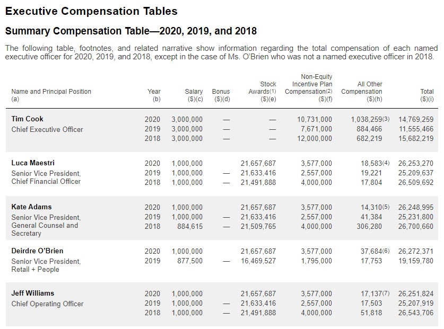Click the Total column header
Image resolution: width=444 pixels, height=329 pixels.
426,92
